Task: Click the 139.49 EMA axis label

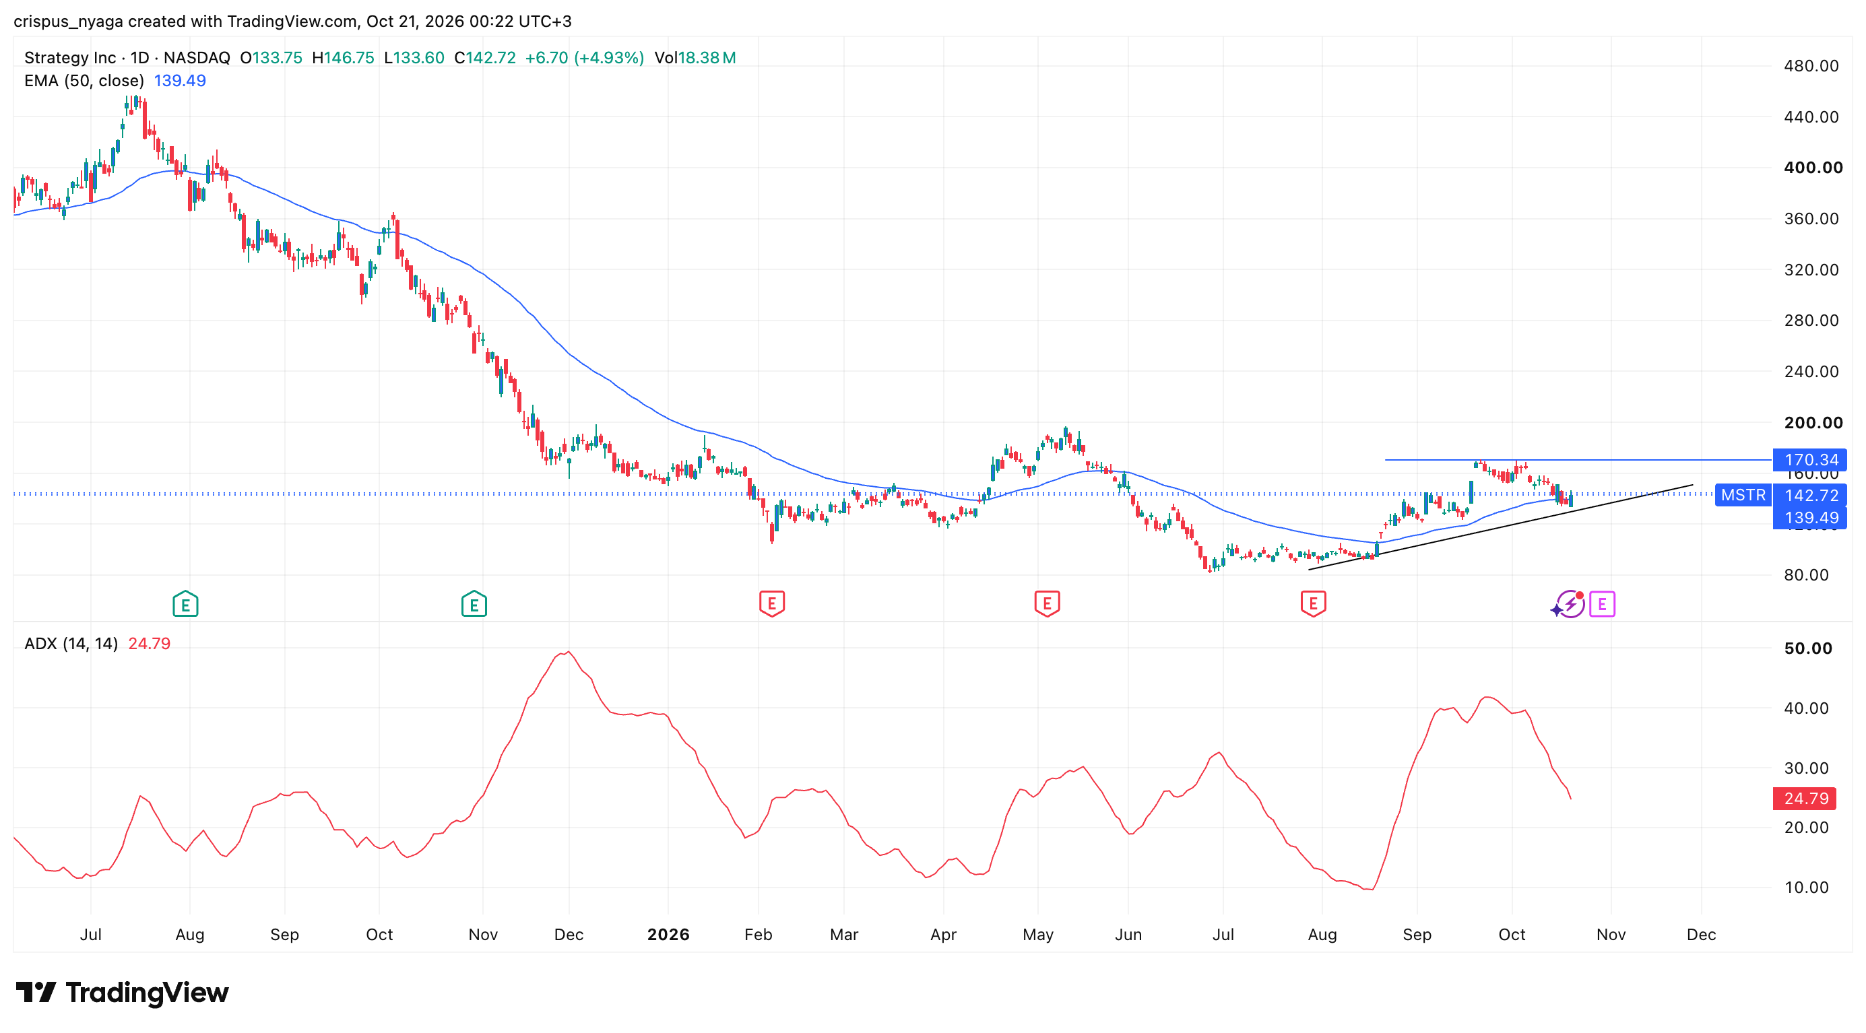Action: 1809,518
